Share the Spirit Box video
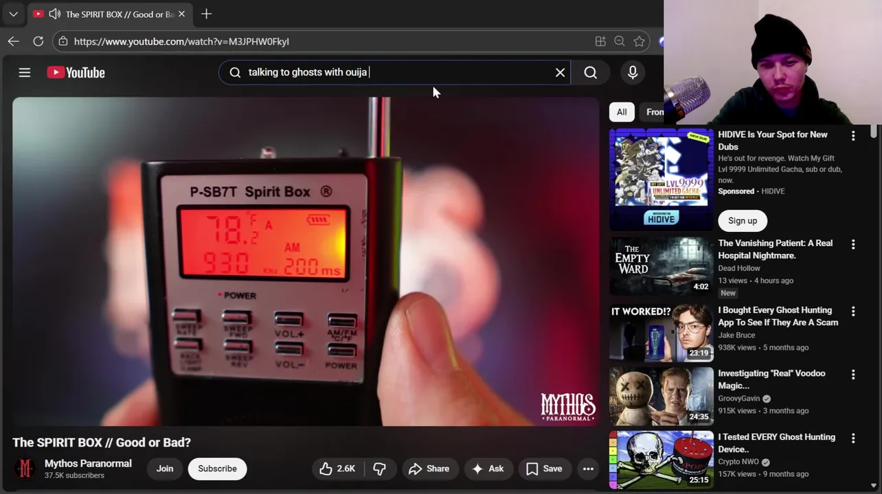This screenshot has width=882, height=494. pyautogui.click(x=429, y=469)
